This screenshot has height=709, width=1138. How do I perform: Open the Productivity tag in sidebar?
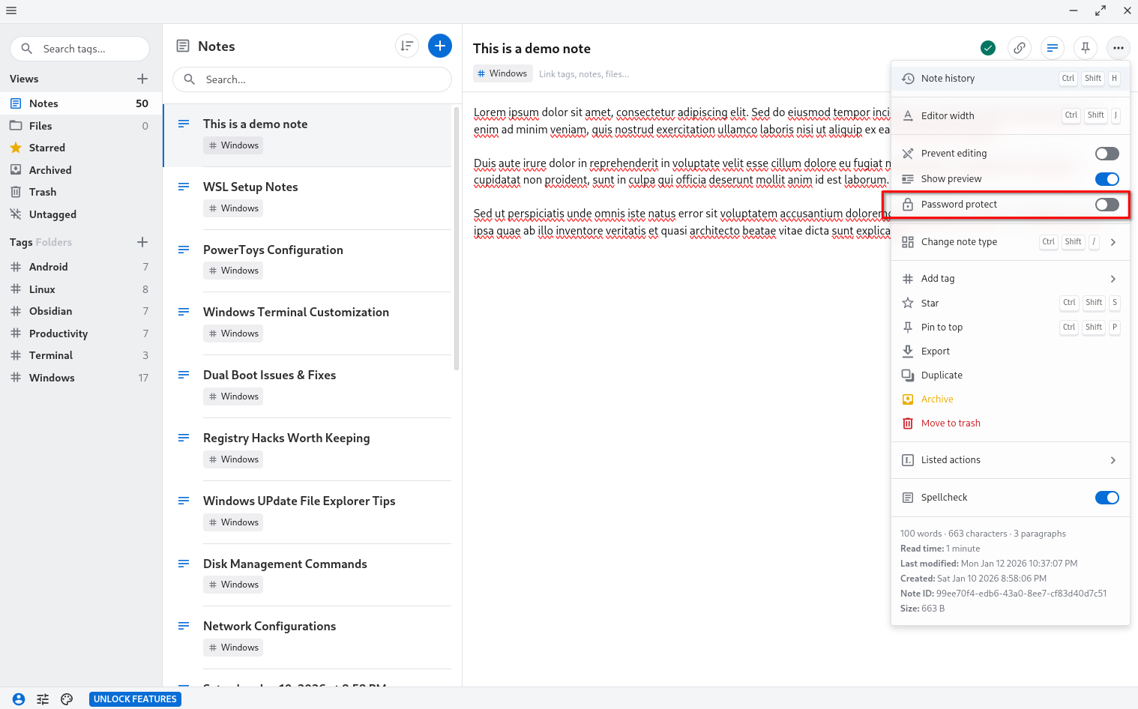tap(81, 334)
